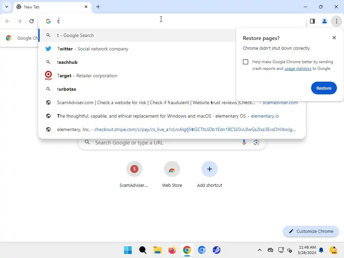Screen dimensions: 344x258
Task: Expand the system tray hidden icons chevron
Action: point(260,250)
